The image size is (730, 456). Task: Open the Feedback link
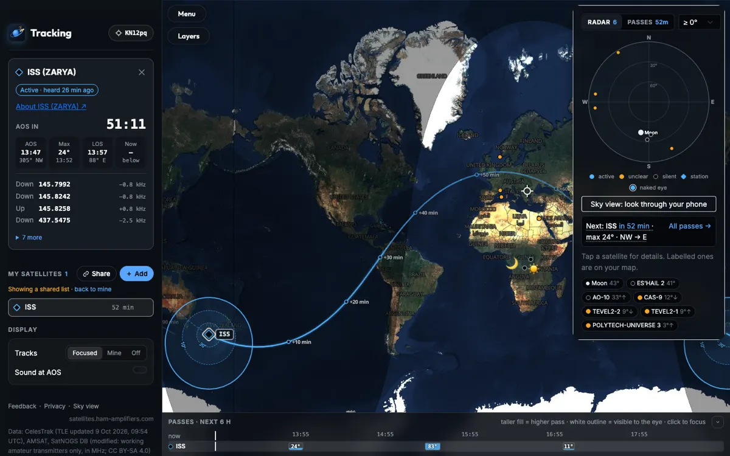tap(23, 406)
